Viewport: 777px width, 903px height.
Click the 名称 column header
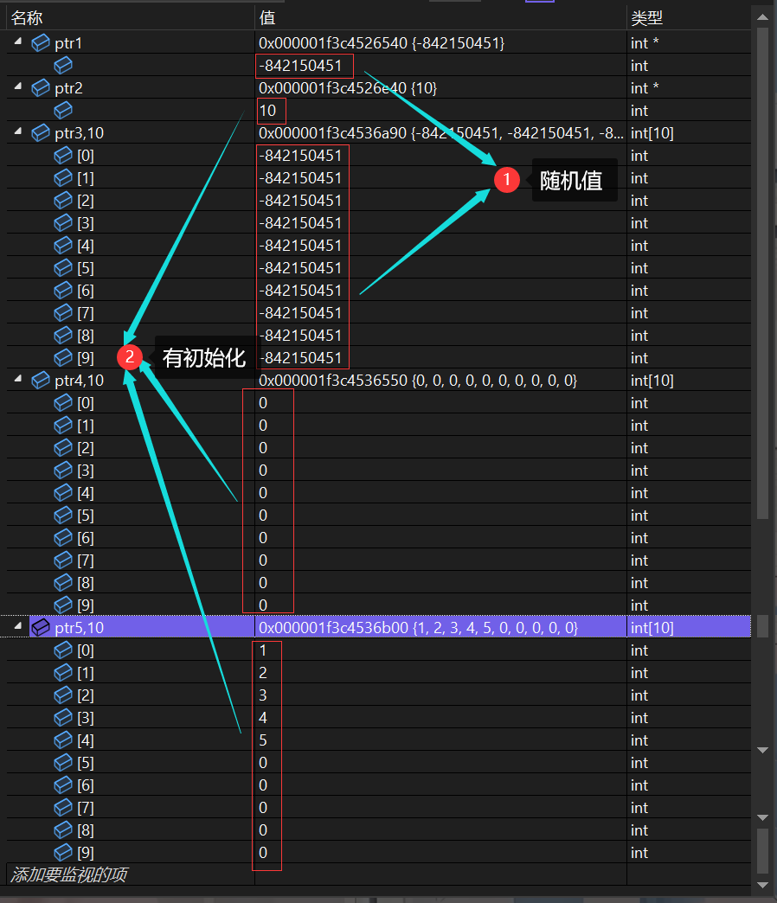point(130,18)
